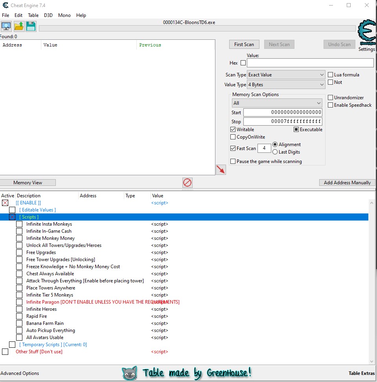Screen dimensions: 377x382
Task: Open the File menu
Action: point(6,15)
